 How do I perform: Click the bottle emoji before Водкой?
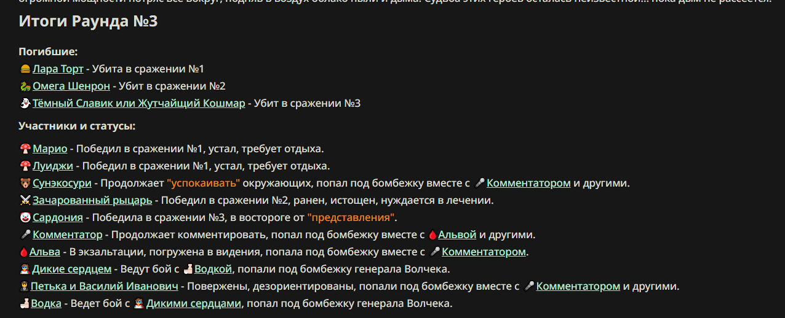point(188,269)
